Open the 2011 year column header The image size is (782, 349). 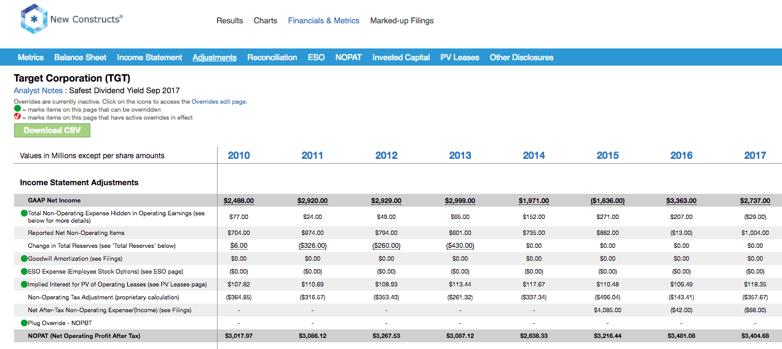312,155
